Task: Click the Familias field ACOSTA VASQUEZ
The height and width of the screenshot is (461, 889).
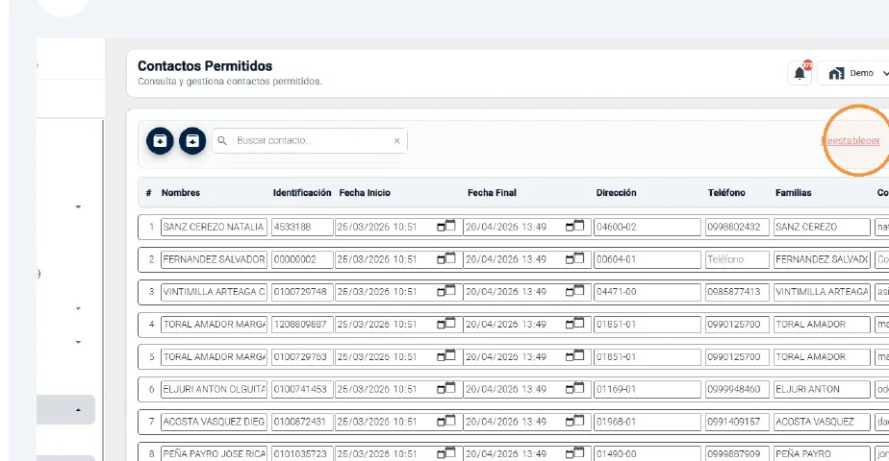Action: 822,422
